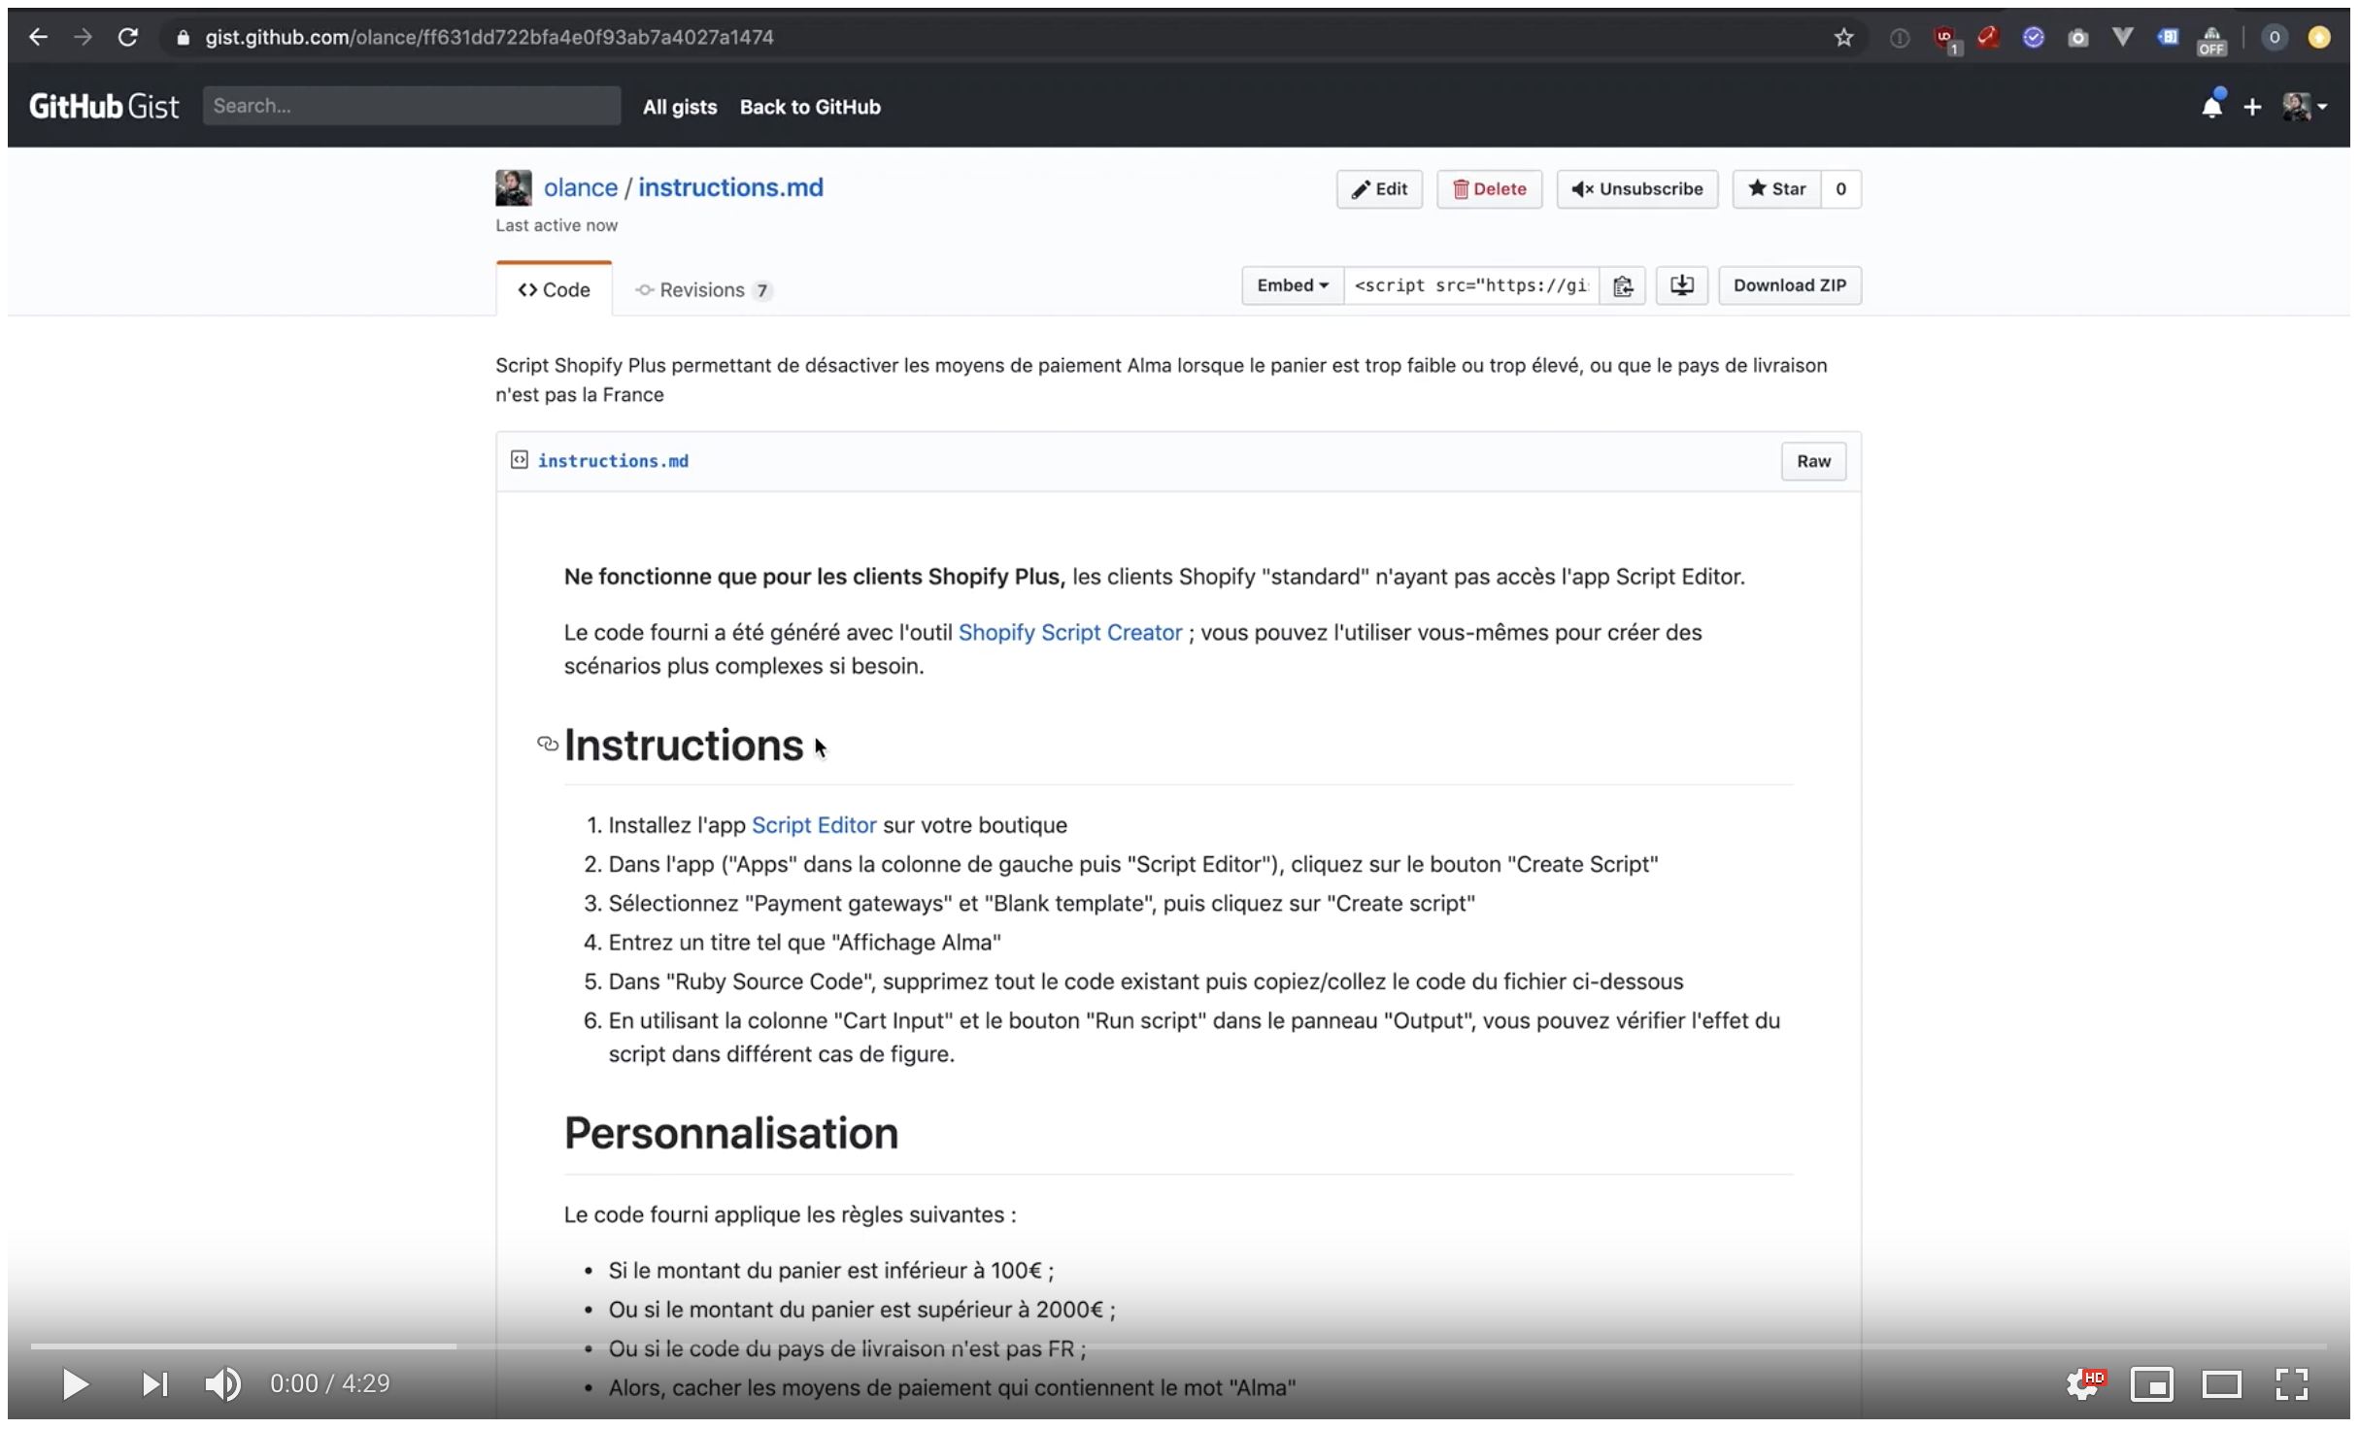Click the 'Last active now' text
2360x1429 pixels.
click(556, 225)
